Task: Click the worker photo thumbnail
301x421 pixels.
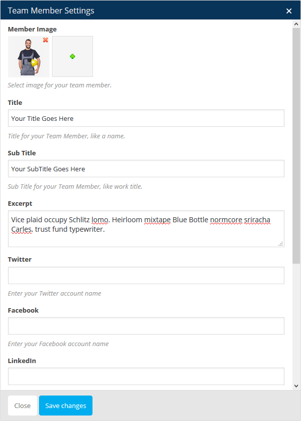Action: point(27,57)
